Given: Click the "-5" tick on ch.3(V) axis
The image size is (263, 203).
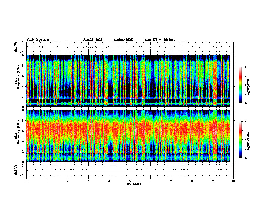Looking at the screenshot, I should tap(22, 175).
